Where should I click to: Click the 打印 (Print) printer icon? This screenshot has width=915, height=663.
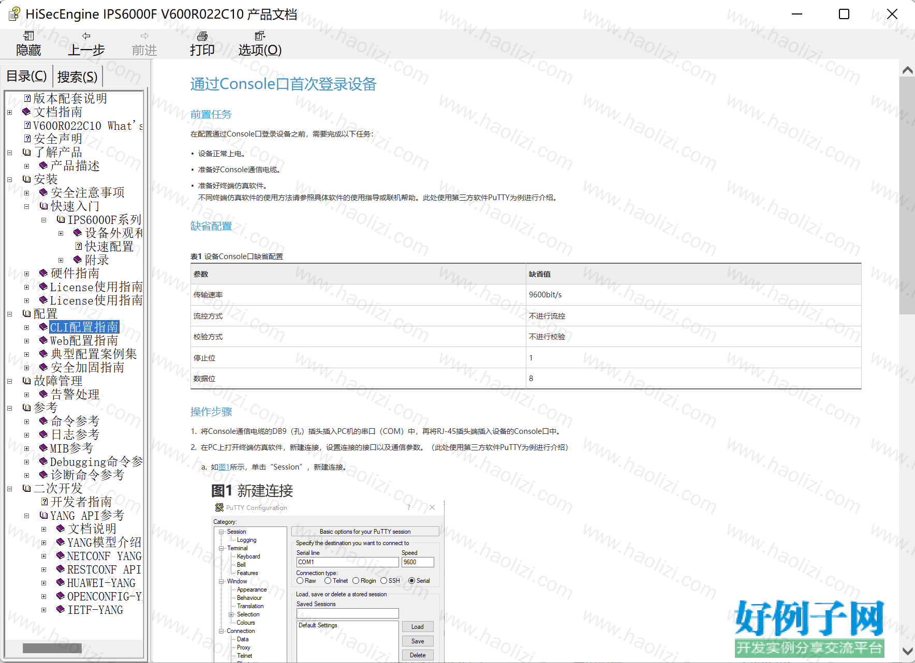(202, 36)
